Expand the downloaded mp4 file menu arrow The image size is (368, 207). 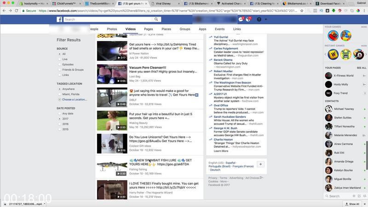(x=45, y=204)
